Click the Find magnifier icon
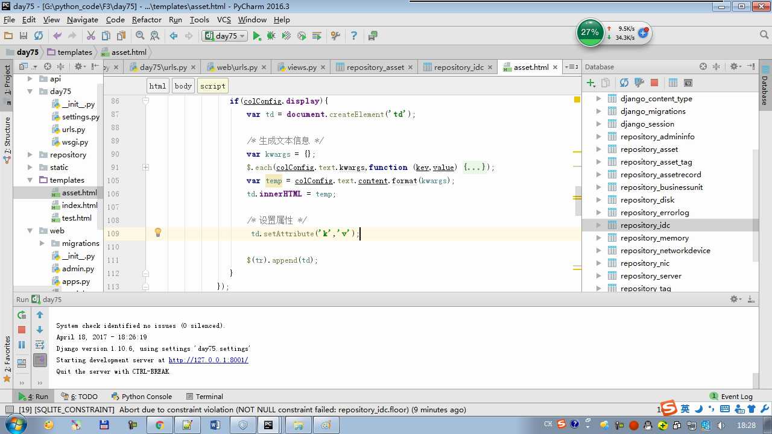The height and width of the screenshot is (434, 772). (140, 36)
